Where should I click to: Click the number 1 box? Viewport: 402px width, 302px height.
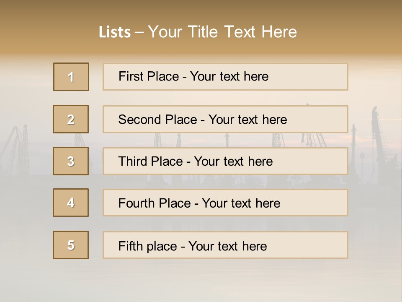[x=71, y=77]
